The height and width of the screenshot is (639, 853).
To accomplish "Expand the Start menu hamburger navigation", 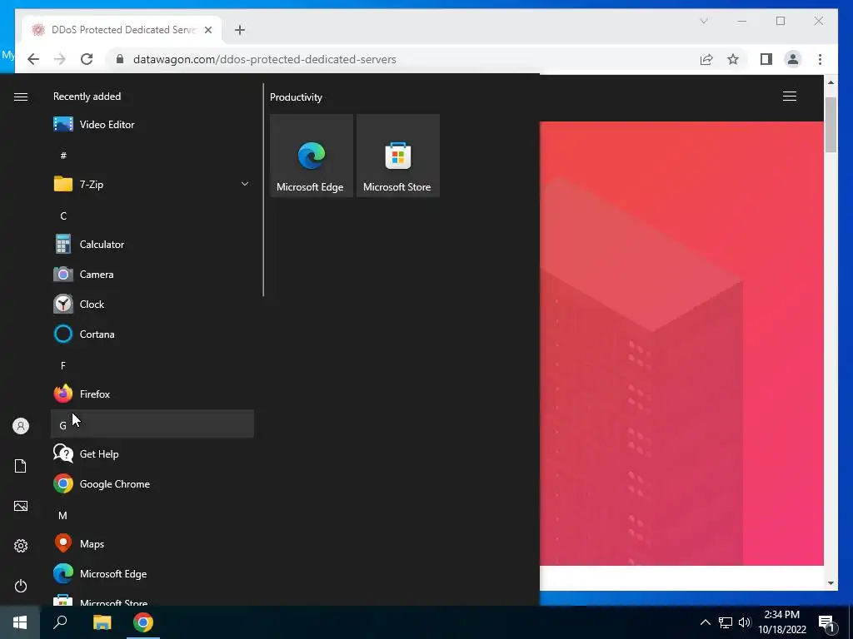I will click(21, 97).
